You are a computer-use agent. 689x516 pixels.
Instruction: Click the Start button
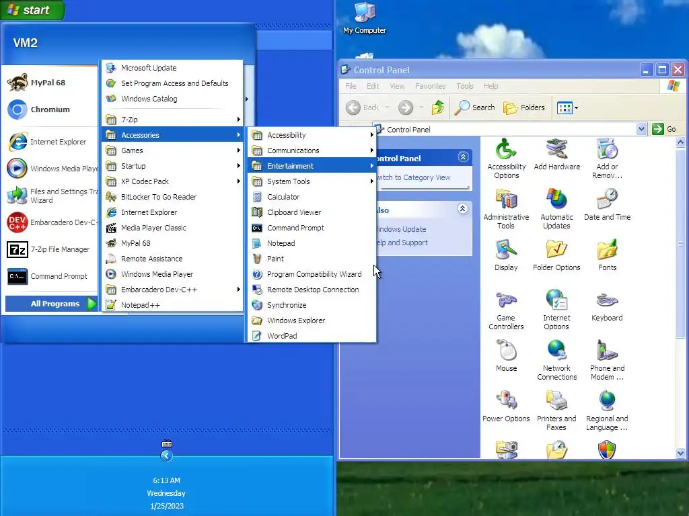(x=32, y=9)
